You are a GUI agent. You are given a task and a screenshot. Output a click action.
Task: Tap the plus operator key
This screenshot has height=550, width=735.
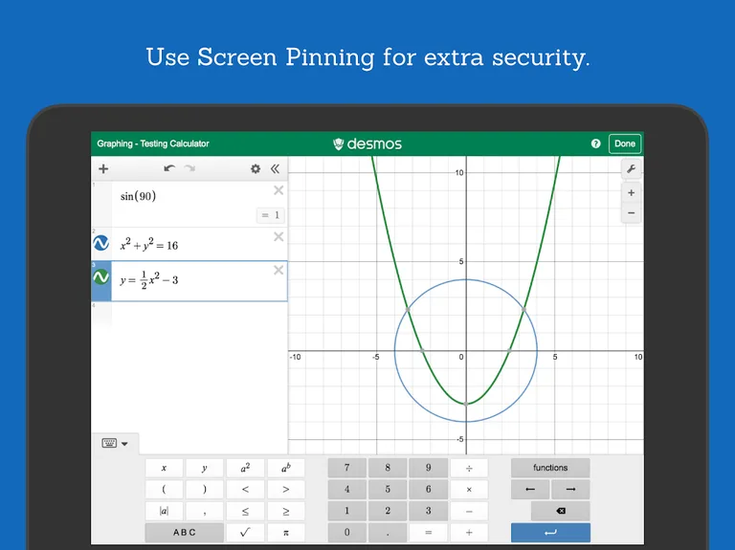click(x=469, y=532)
